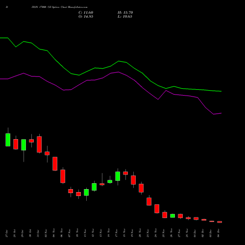The image size is (245, 245).
Task: Click the 31 Oct date axis label
Action: [38, 233]
